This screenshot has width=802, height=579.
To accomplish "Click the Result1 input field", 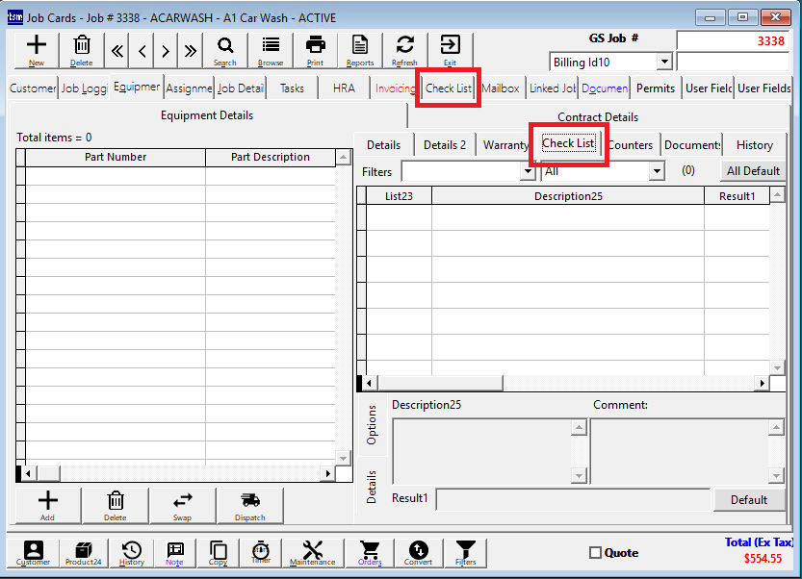I will tap(574, 499).
